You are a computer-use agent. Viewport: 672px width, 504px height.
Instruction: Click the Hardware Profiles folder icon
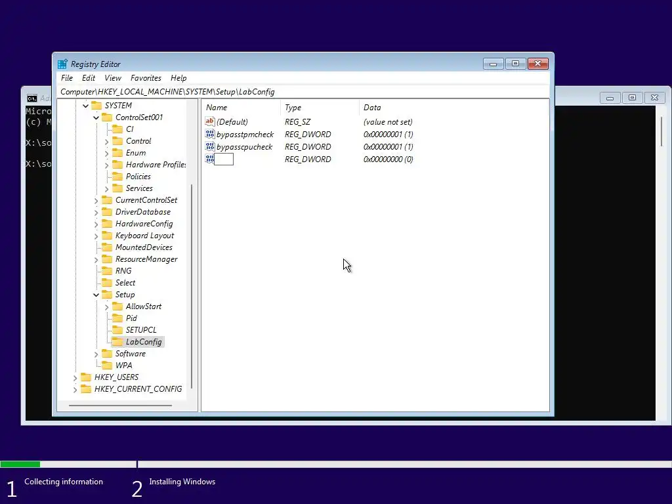(117, 165)
